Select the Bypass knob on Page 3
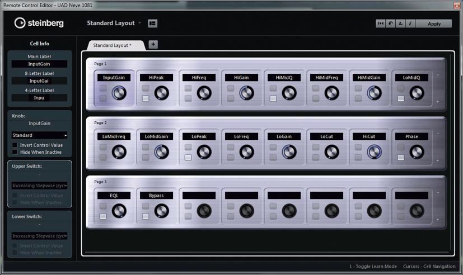This screenshot has height=275, width=463. 162,211
